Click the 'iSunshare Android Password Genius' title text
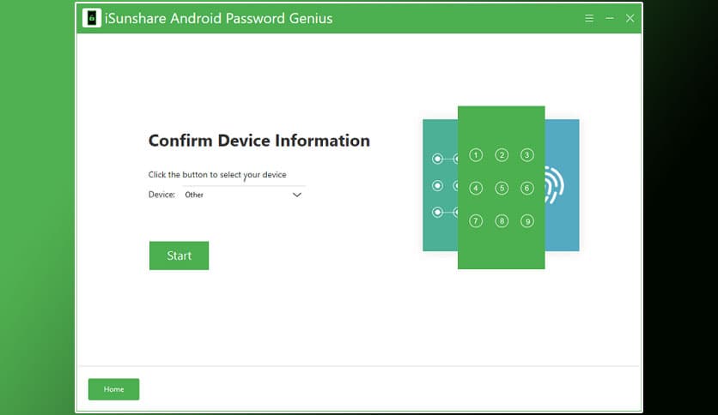This screenshot has height=415, width=718. click(219, 18)
